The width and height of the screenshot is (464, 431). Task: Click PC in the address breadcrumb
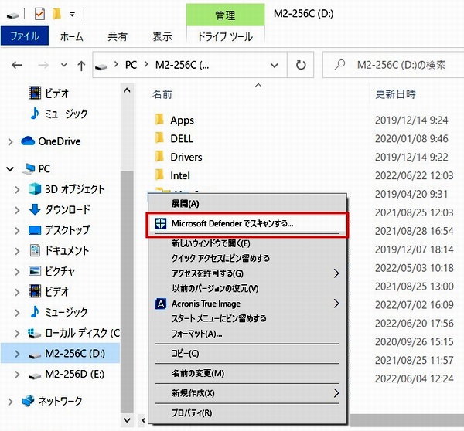(131, 65)
